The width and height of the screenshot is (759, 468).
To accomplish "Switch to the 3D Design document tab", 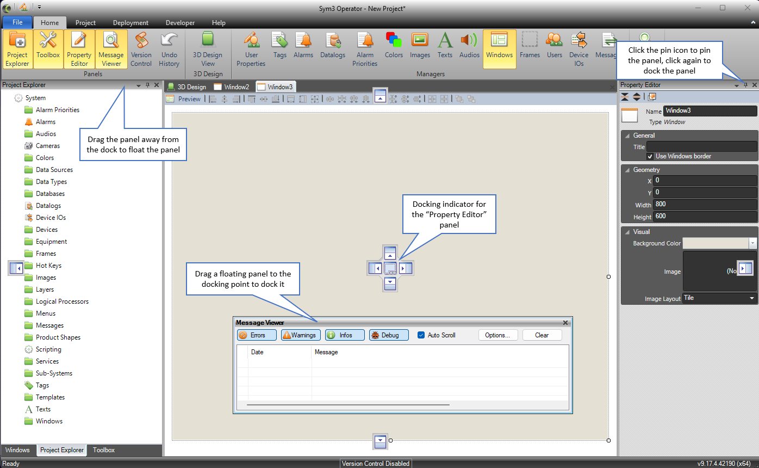I will 187,87.
